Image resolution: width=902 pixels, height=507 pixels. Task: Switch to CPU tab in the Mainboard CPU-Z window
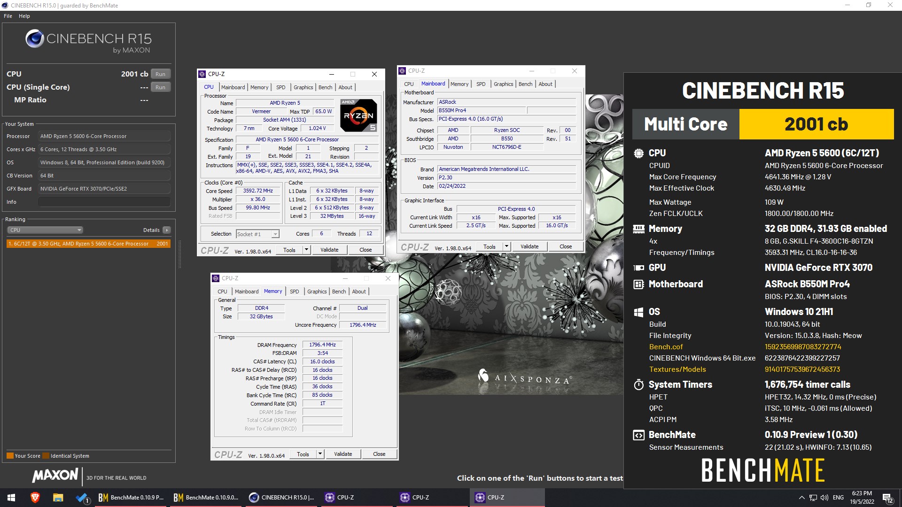[409, 84]
